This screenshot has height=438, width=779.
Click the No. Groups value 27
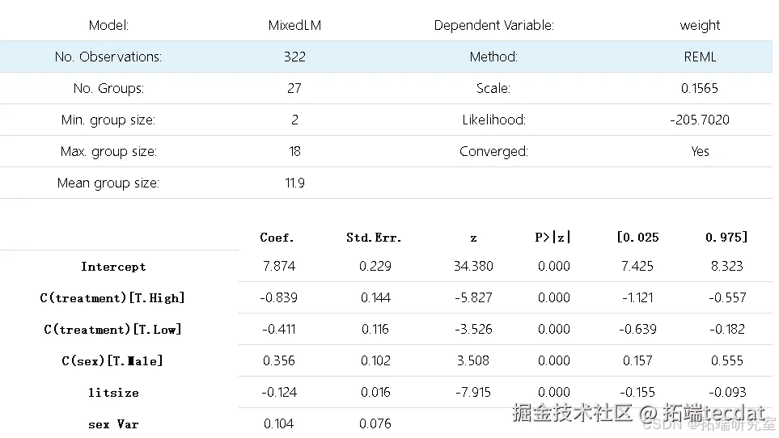pos(294,88)
